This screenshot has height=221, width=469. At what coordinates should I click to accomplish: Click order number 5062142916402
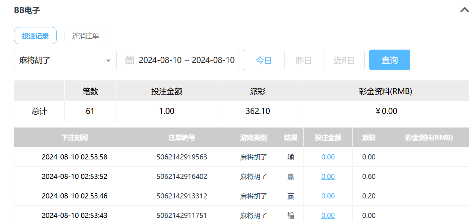coord(182,177)
